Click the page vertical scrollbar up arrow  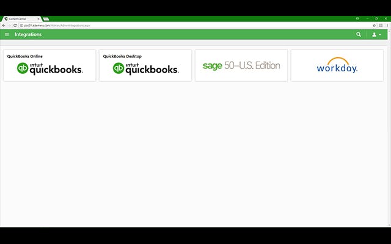[x=389, y=30]
